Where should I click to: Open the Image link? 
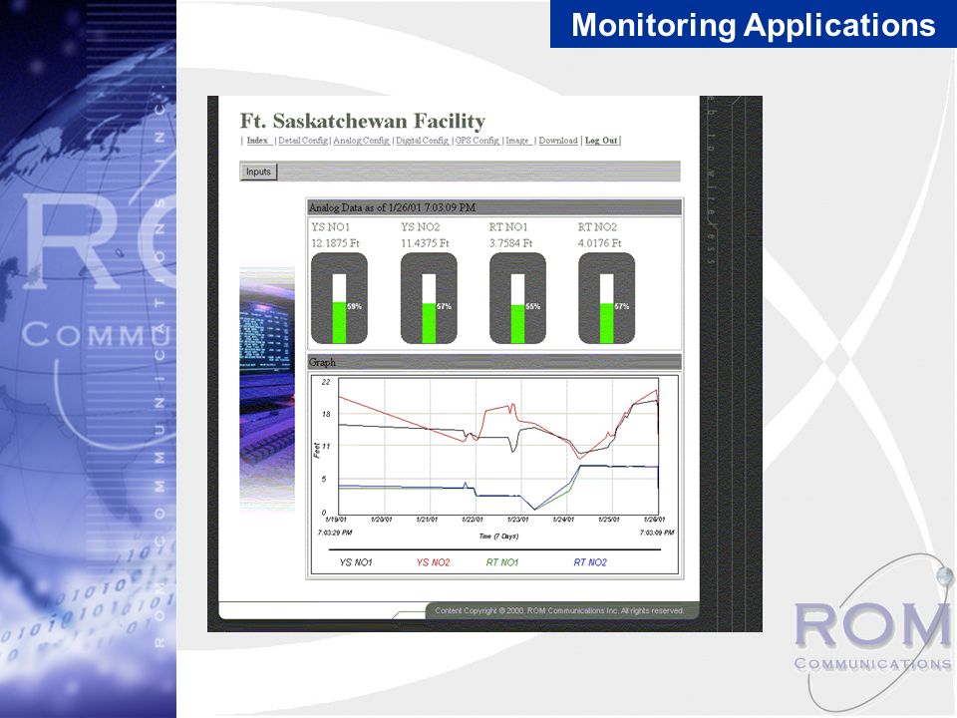click(x=517, y=141)
